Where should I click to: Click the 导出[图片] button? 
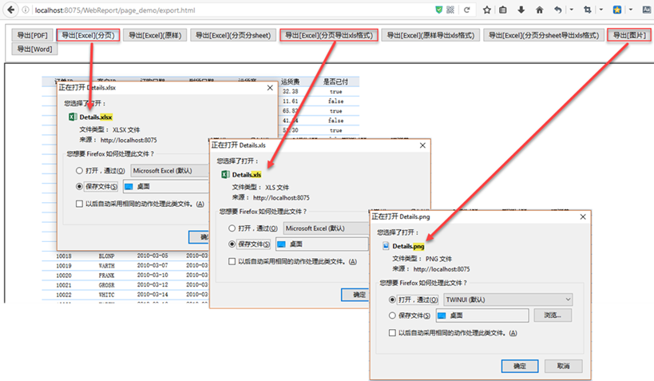click(x=629, y=35)
